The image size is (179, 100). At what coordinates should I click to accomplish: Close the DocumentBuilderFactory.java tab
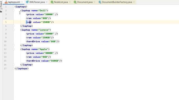pos(134,2)
